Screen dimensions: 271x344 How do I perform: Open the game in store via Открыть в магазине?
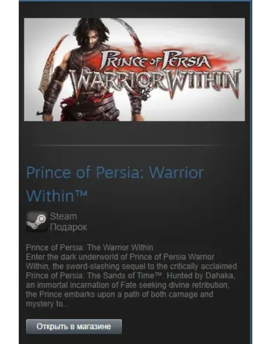pos(74,326)
